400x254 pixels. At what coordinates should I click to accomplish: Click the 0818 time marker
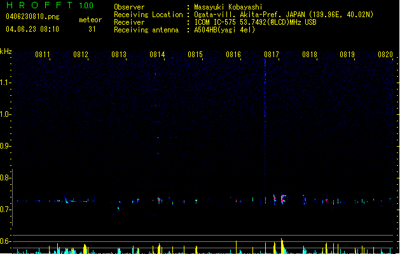coord(310,55)
